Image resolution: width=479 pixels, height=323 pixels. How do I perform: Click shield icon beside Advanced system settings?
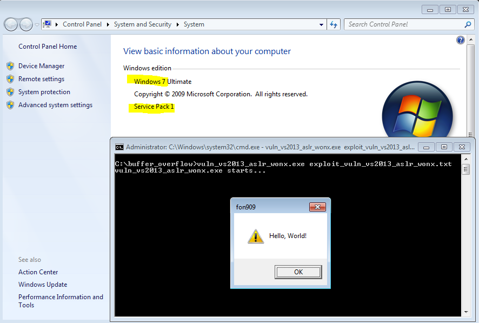tap(10, 105)
